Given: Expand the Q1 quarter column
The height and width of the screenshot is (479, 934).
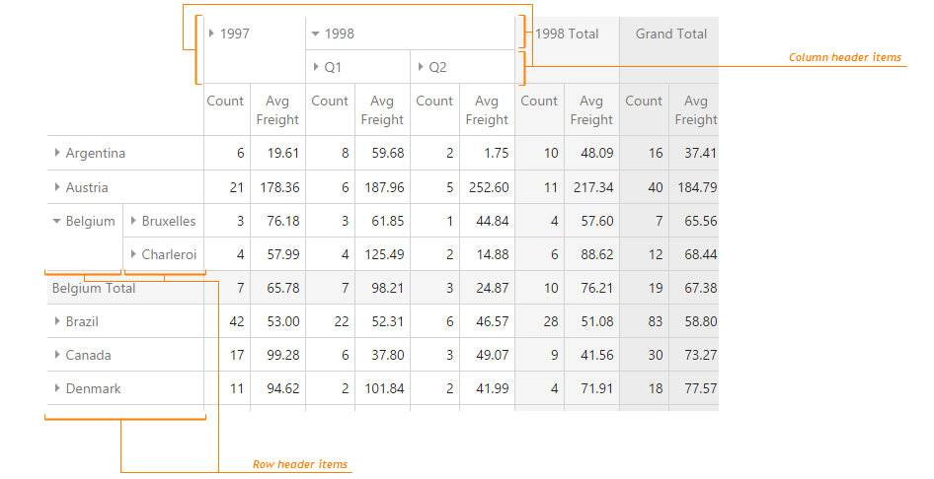Looking at the screenshot, I should click(x=316, y=67).
